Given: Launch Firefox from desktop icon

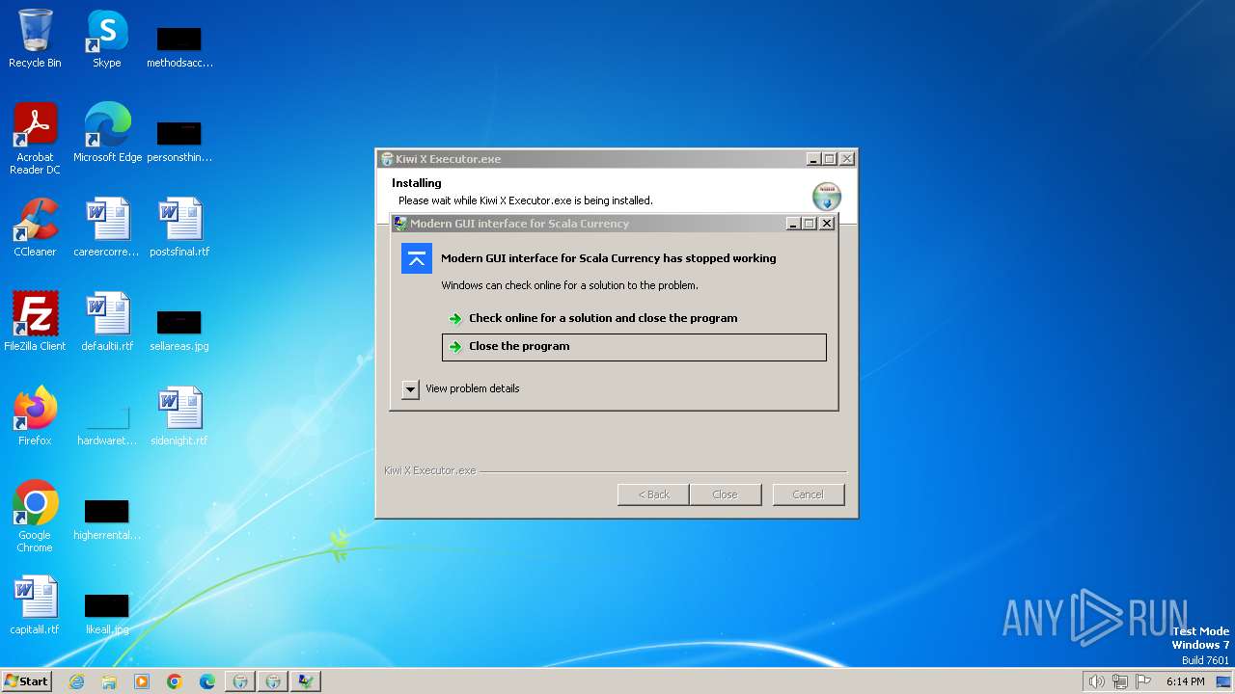Looking at the screenshot, I should coord(35,416).
